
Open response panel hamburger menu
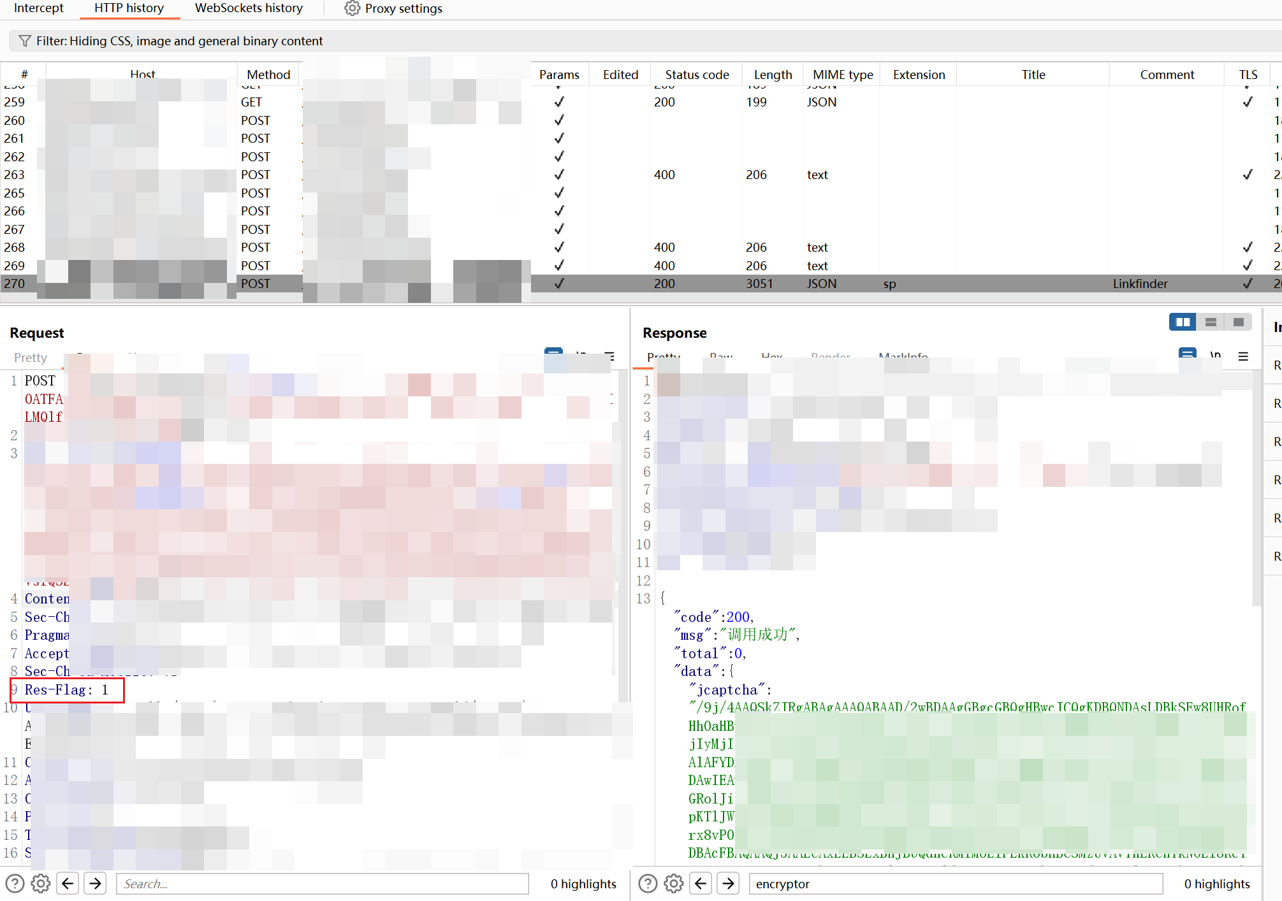tap(1243, 357)
